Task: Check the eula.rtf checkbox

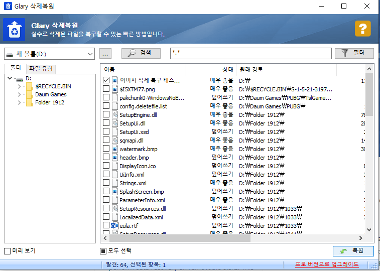Action: [106, 225]
